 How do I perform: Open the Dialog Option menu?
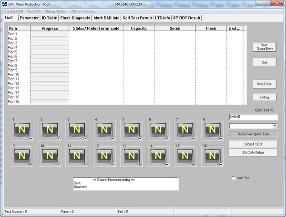[56, 11]
